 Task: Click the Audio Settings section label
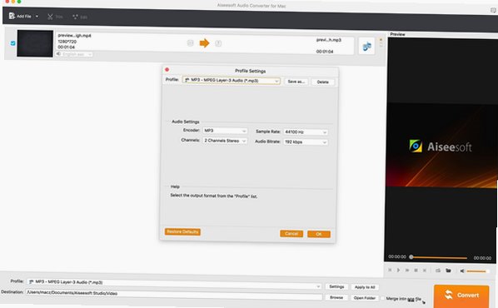(186, 122)
